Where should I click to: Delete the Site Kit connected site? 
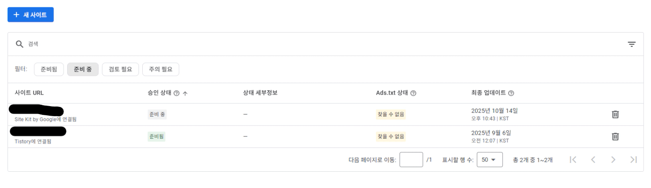point(615,114)
